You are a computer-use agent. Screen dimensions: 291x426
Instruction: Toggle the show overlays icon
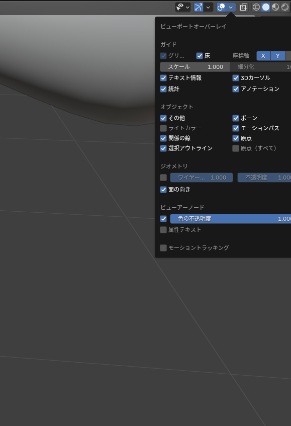pyautogui.click(x=221, y=7)
